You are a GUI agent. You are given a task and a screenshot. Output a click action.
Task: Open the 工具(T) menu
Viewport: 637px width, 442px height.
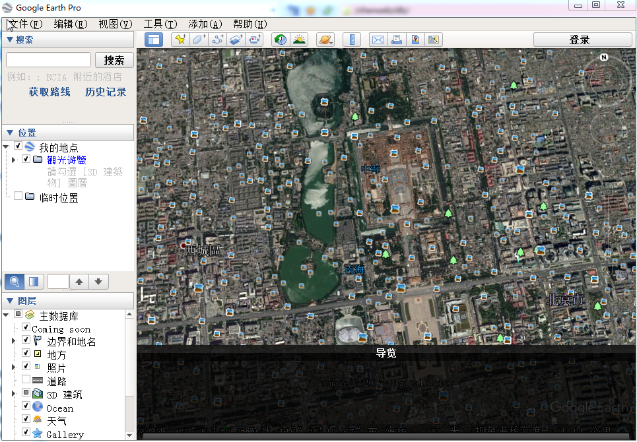point(160,24)
